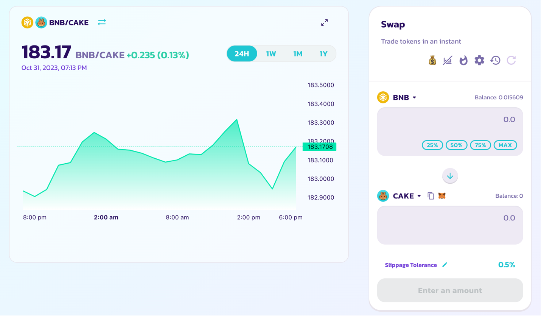The height and width of the screenshot is (317, 541).
Task: Click the money bag icon in Swap panel
Action: [432, 60]
